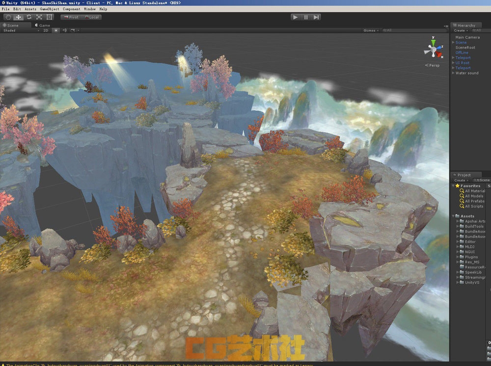This screenshot has width=491, height=366.
Task: Expand Water sound in Hierarchy
Action: click(x=453, y=73)
